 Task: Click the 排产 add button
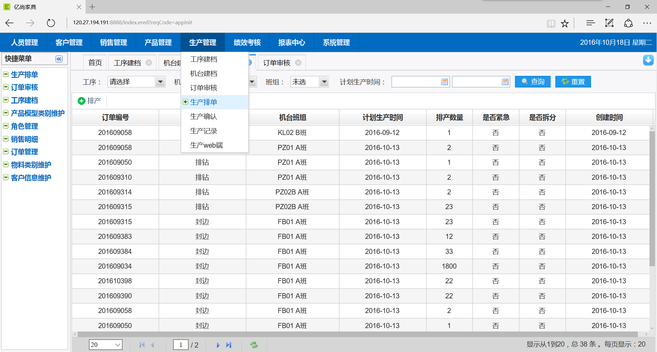tap(89, 101)
